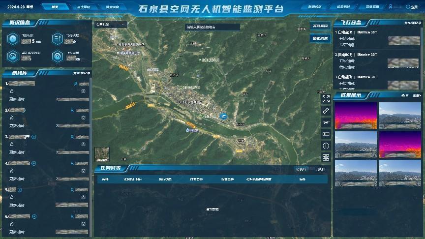The height and width of the screenshot is (239, 425).
Task: Click the 实时监控 button on map
Action: click(x=320, y=26)
